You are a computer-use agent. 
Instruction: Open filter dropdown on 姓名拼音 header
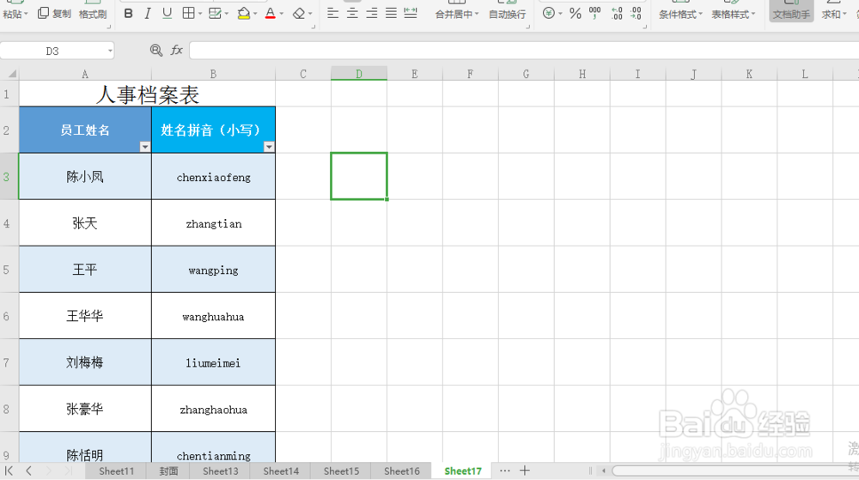[268, 147]
